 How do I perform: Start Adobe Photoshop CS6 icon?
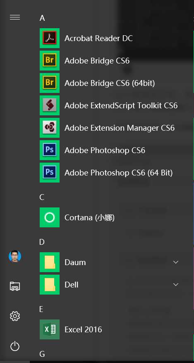pyautogui.click(x=49, y=150)
